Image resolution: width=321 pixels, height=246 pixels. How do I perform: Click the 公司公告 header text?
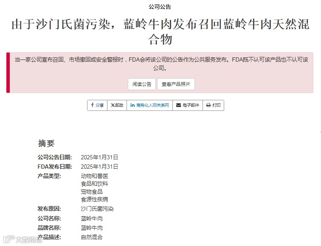(160, 7)
